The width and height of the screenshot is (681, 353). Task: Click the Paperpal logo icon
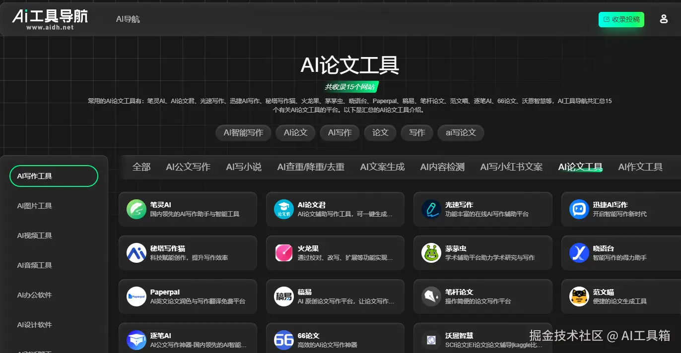click(x=136, y=296)
